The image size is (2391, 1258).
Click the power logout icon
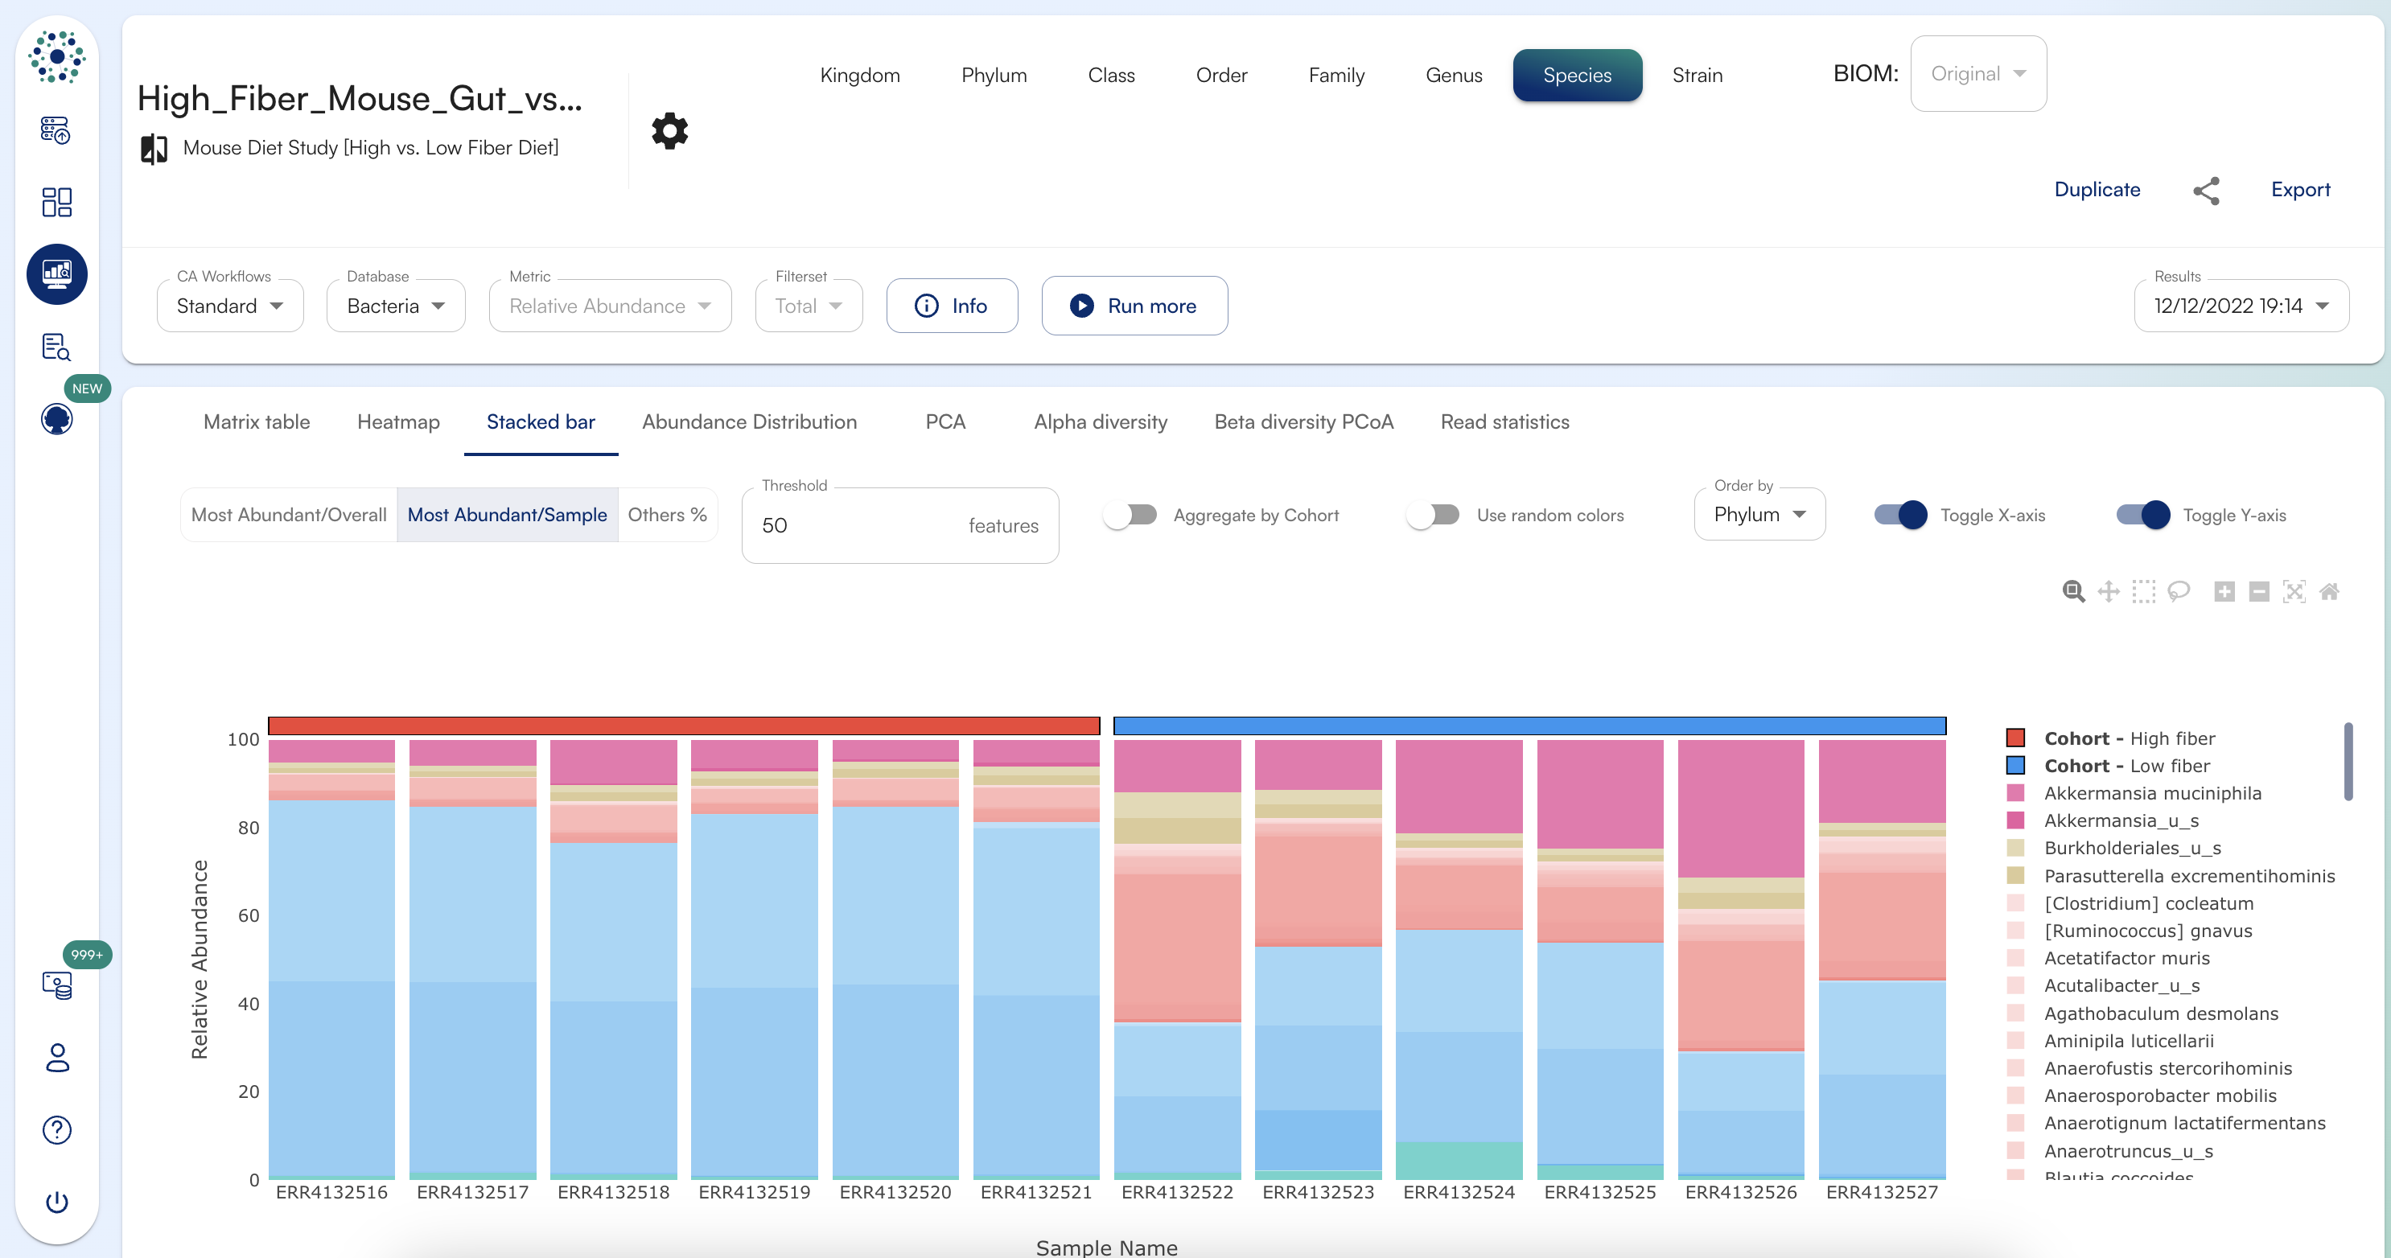[56, 1202]
